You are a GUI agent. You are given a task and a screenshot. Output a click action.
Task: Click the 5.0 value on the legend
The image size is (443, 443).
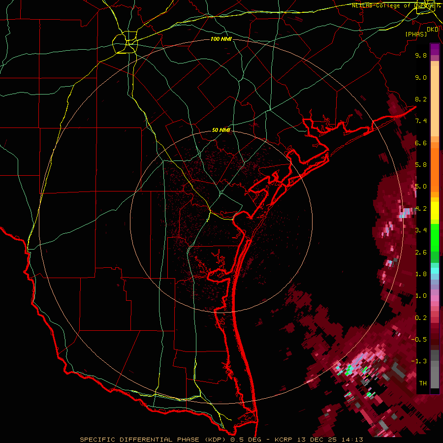tap(421, 187)
